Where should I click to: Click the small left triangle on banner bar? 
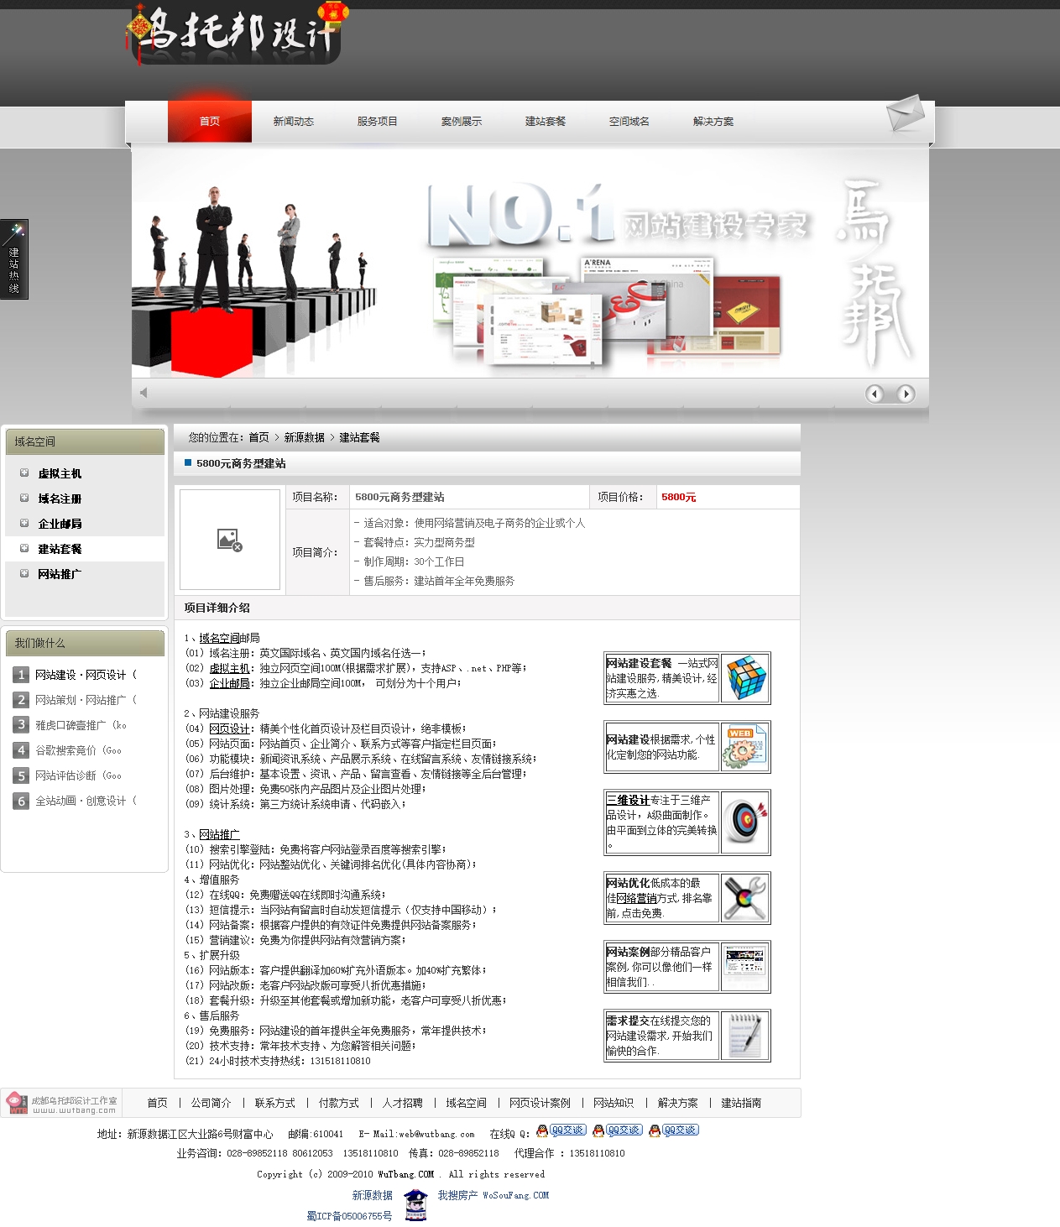pos(144,392)
